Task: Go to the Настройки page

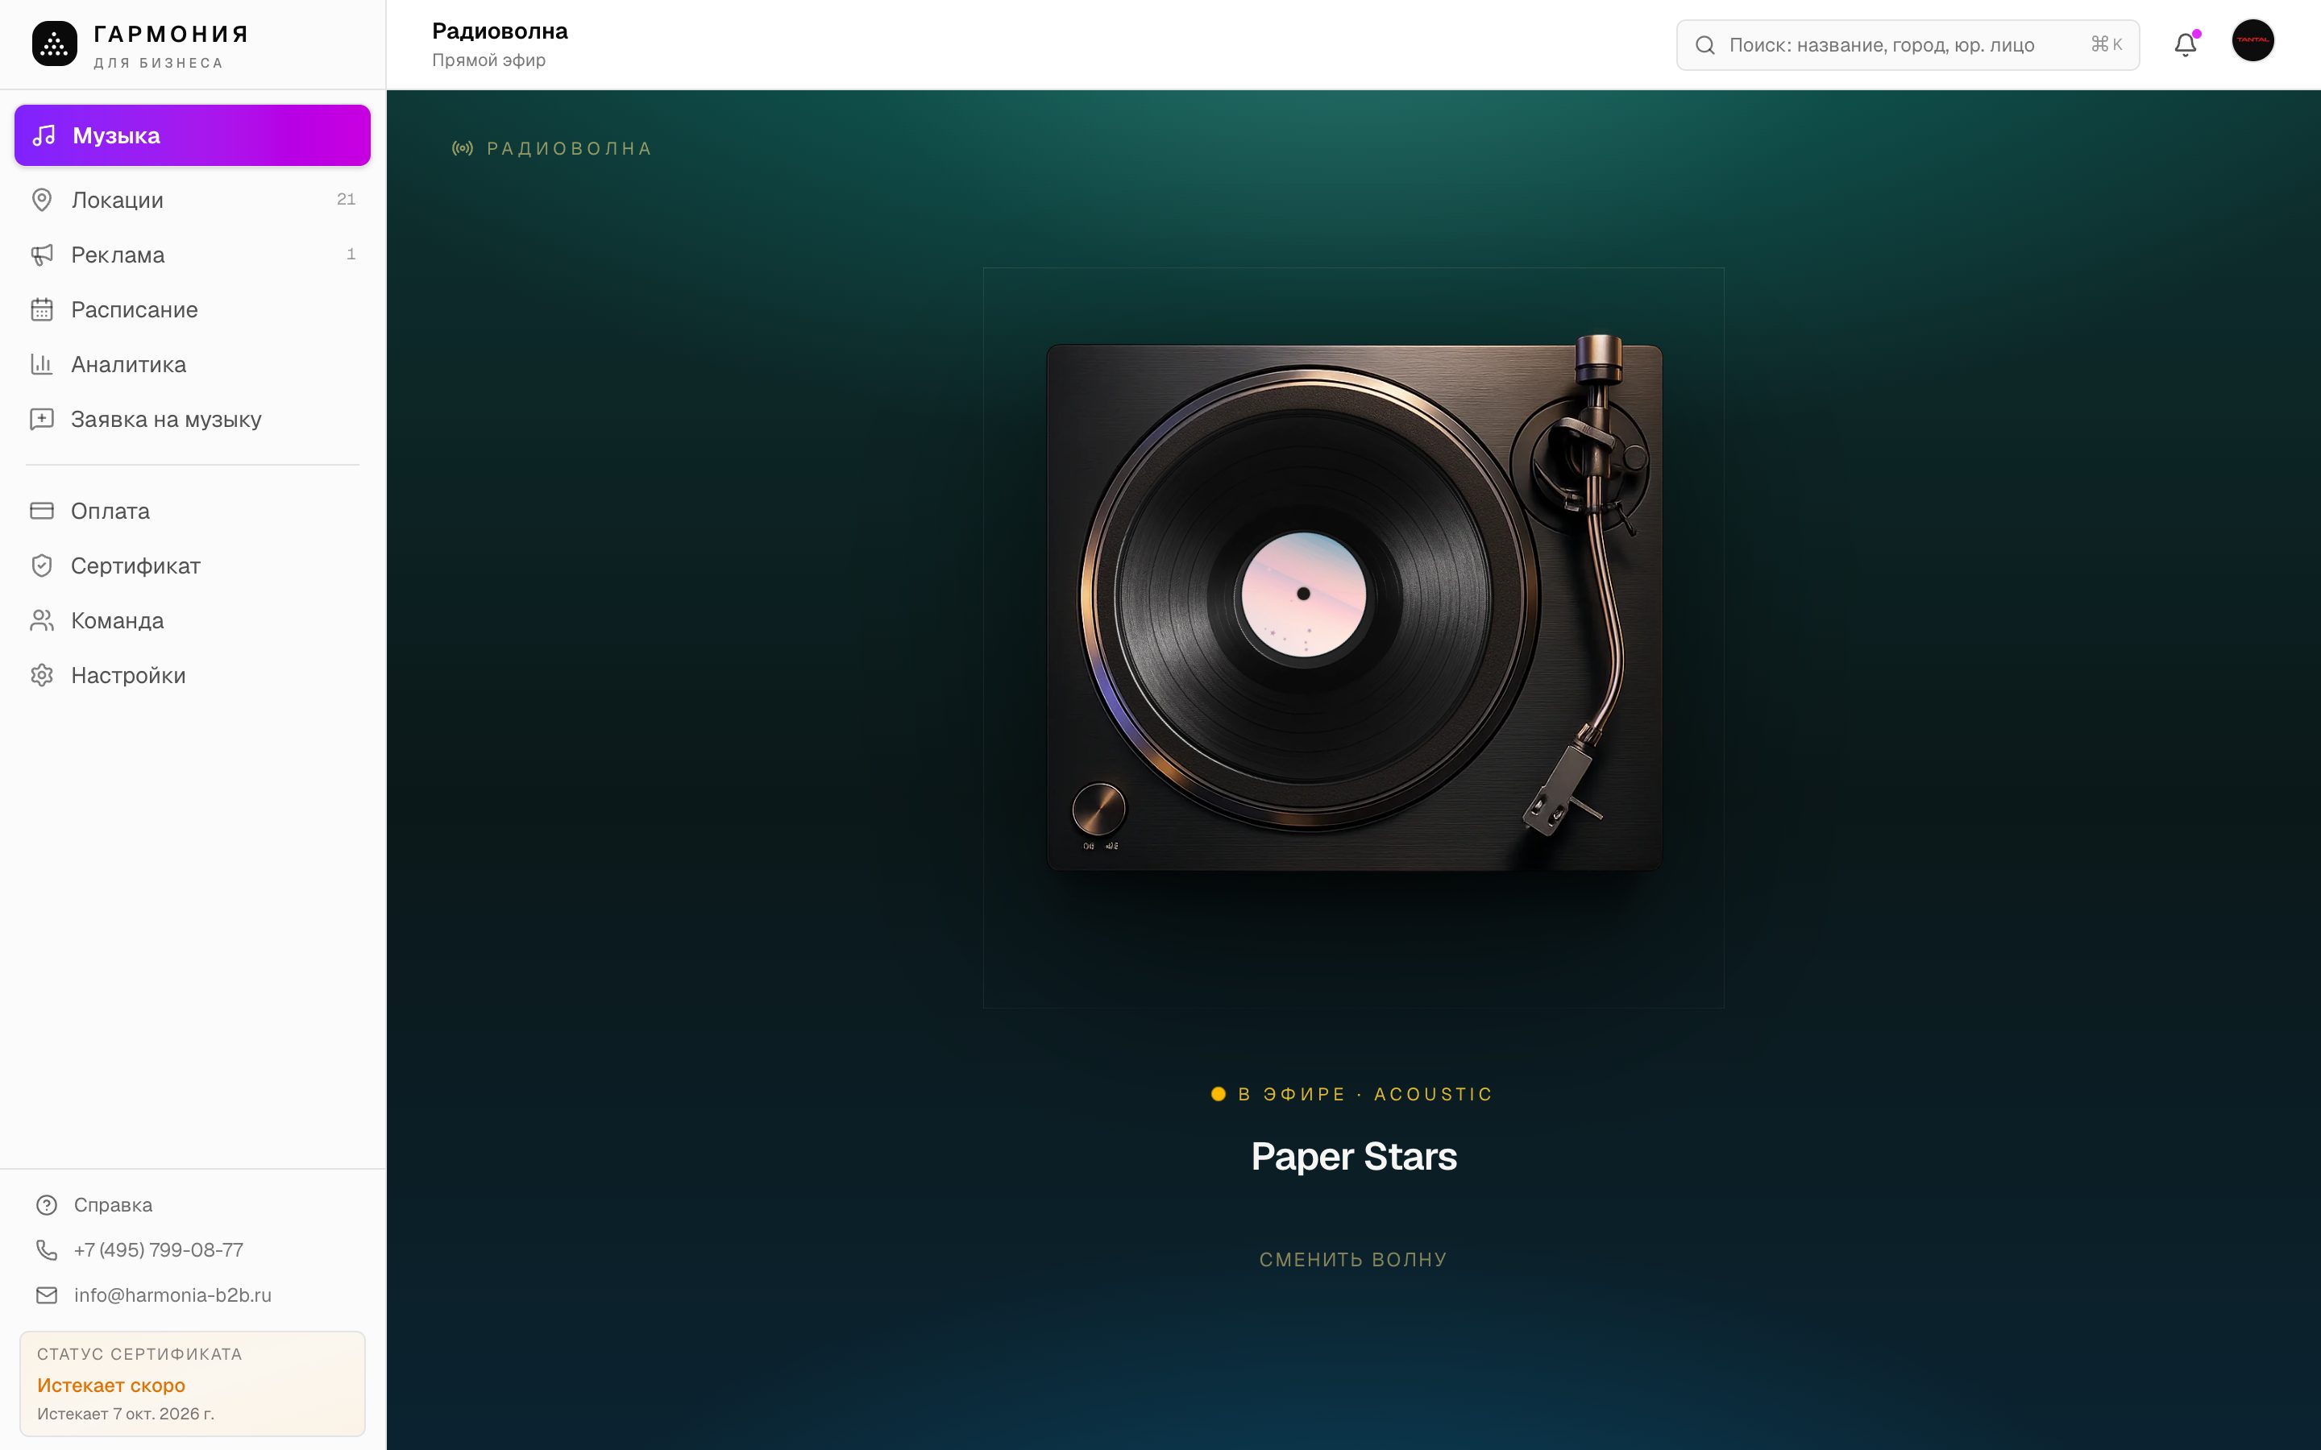Action: coord(193,674)
